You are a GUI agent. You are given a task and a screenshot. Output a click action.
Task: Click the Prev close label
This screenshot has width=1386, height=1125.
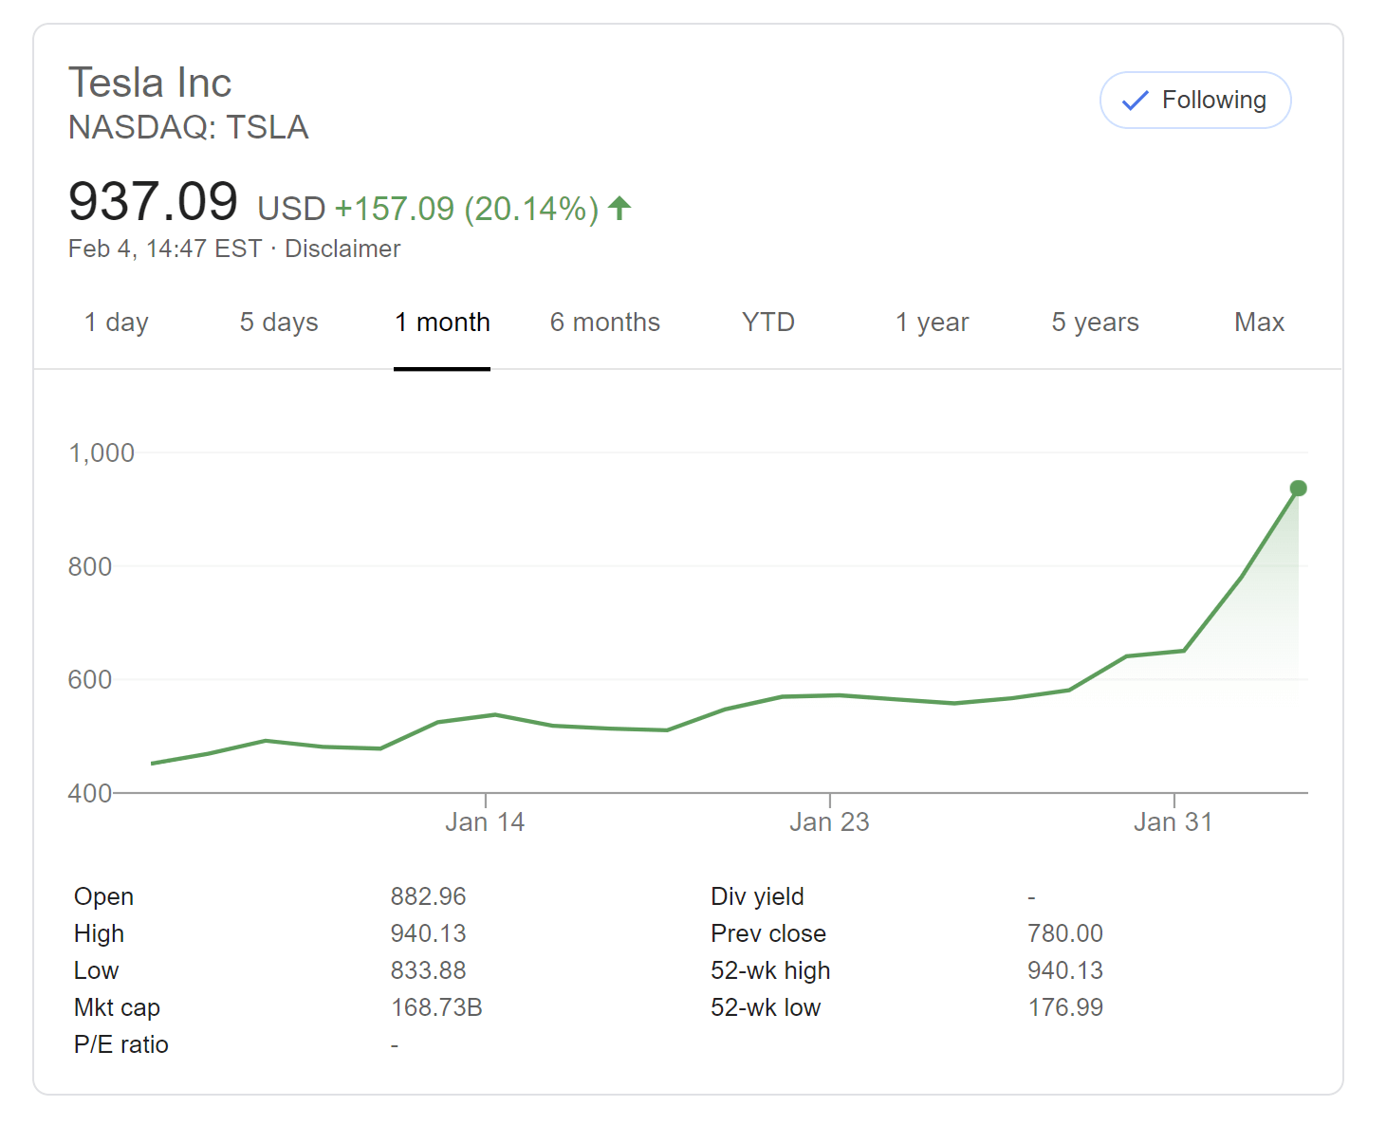768,933
